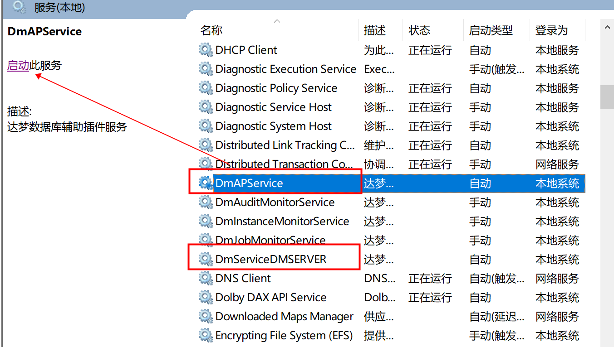Click Distributed Transaction Co... 网络服务 logon cell

557,164
